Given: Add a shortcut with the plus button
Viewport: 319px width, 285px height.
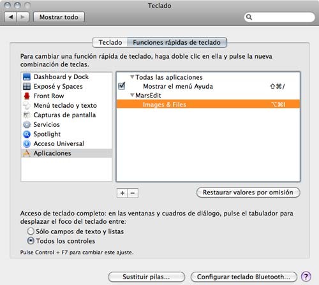Looking at the screenshot, I should pos(122,193).
